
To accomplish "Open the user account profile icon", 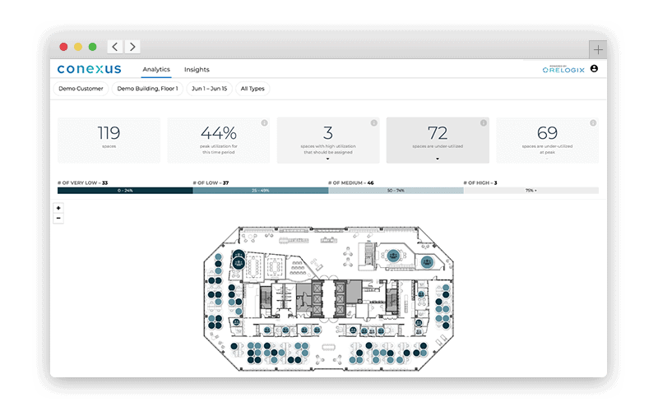I will (594, 69).
